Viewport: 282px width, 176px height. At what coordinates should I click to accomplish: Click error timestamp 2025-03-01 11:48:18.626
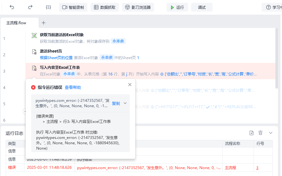pos(49,168)
